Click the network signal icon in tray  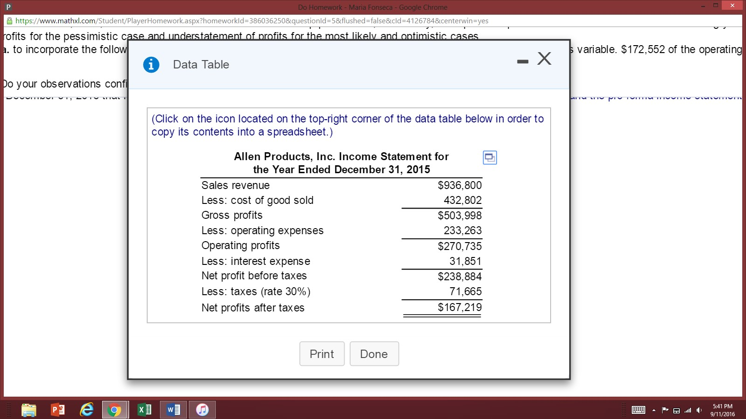pyautogui.click(x=688, y=410)
